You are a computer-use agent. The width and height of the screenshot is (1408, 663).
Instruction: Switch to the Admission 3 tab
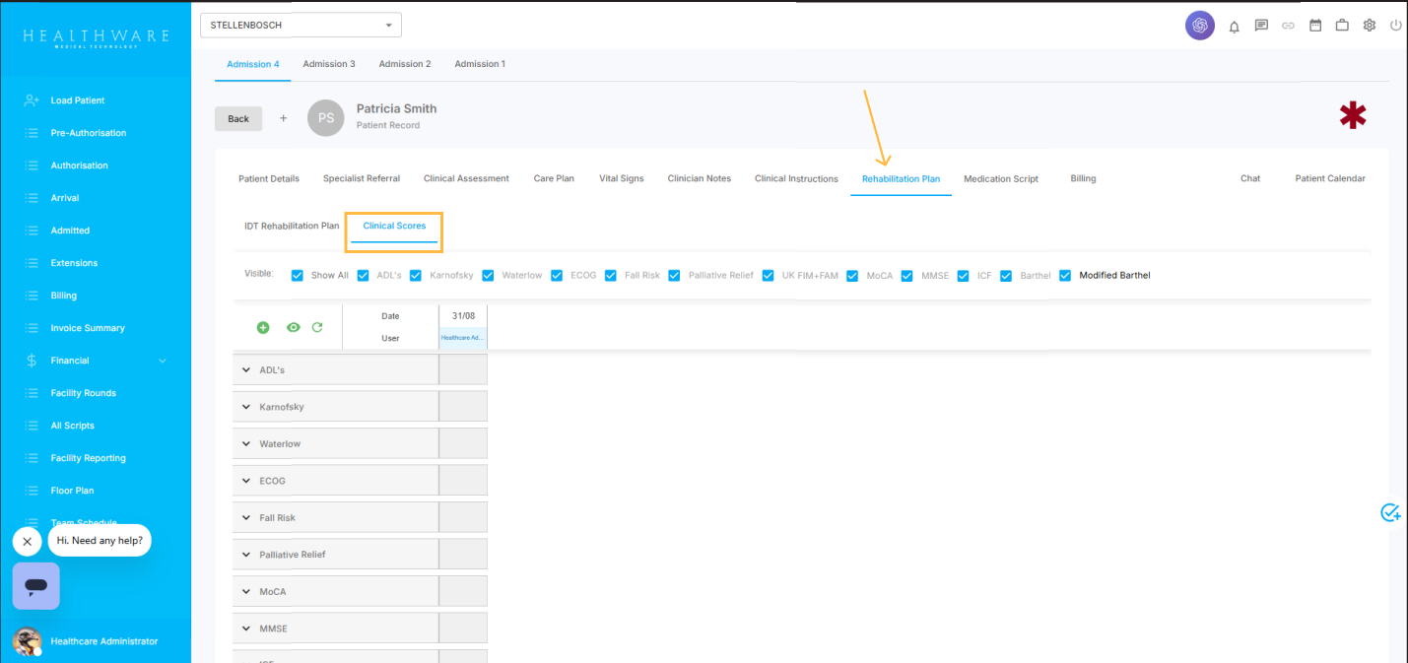click(329, 64)
